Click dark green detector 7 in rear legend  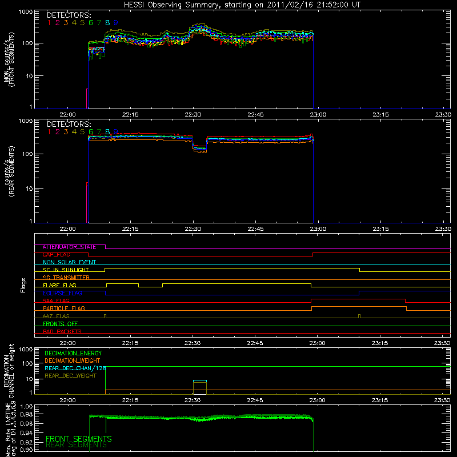click(x=99, y=132)
